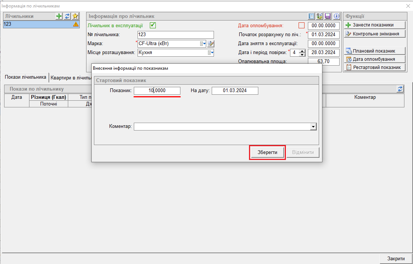This screenshot has height=264, width=413.
Task: Increase the verification period stepper
Action: 302,51
